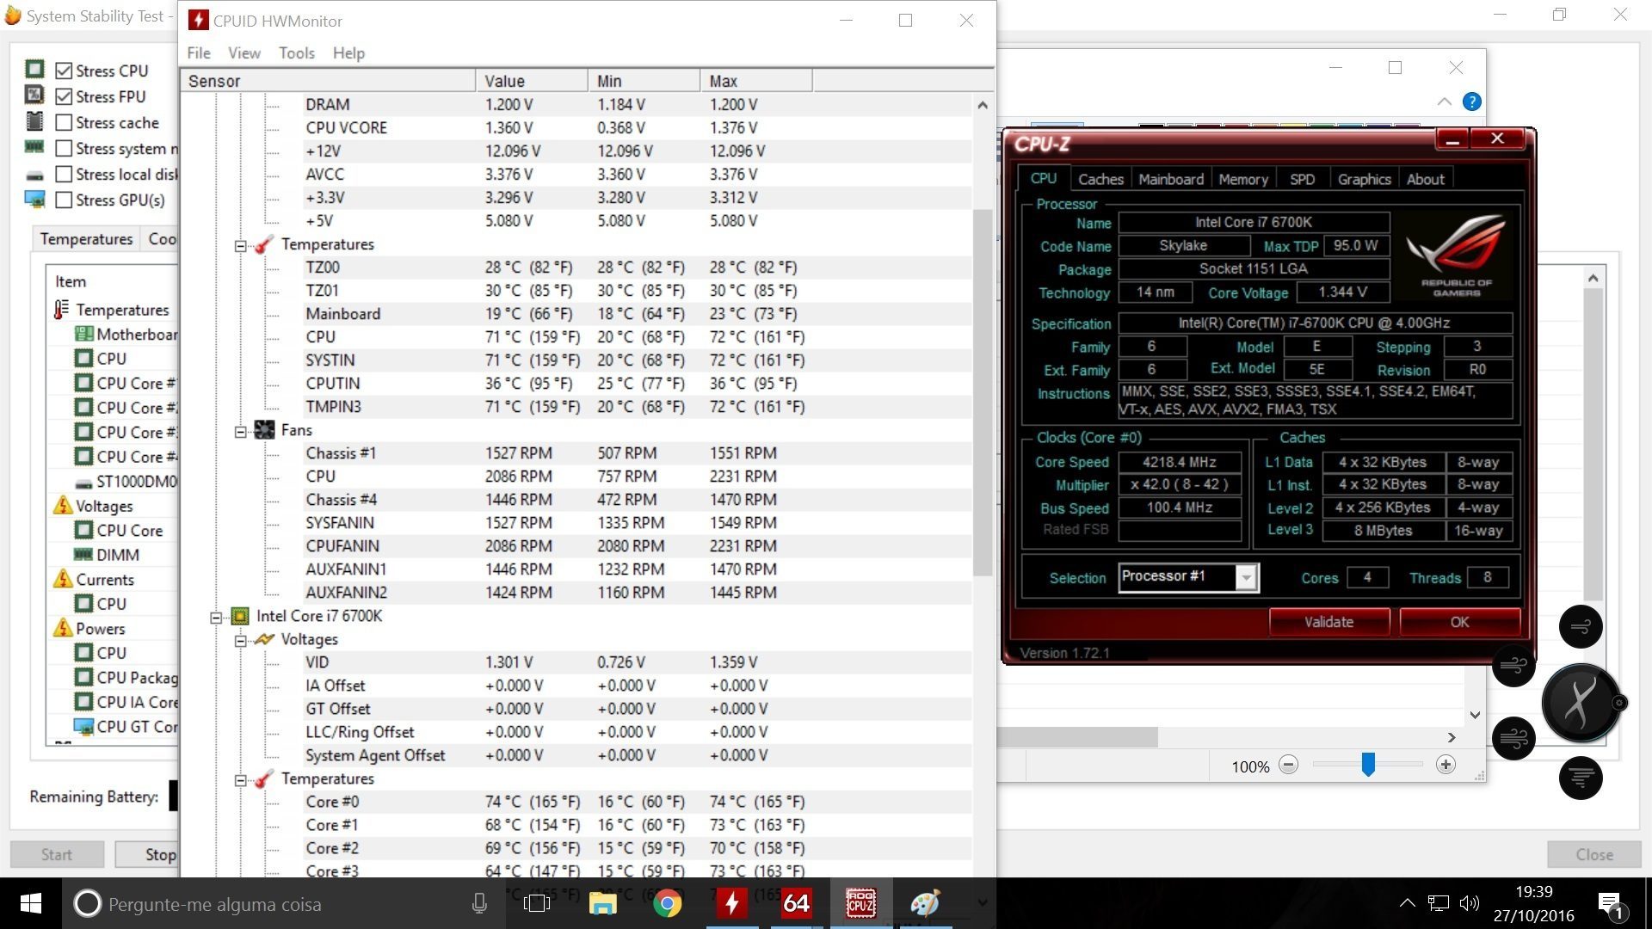Image resolution: width=1652 pixels, height=929 pixels.
Task: Click the Validate button in CPU-Z
Action: coord(1329,622)
